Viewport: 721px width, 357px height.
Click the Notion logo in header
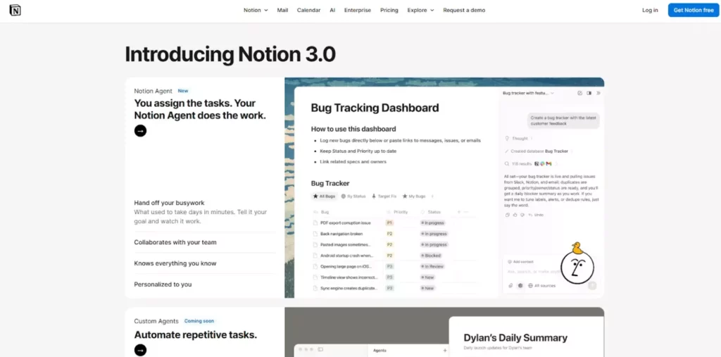tap(15, 10)
